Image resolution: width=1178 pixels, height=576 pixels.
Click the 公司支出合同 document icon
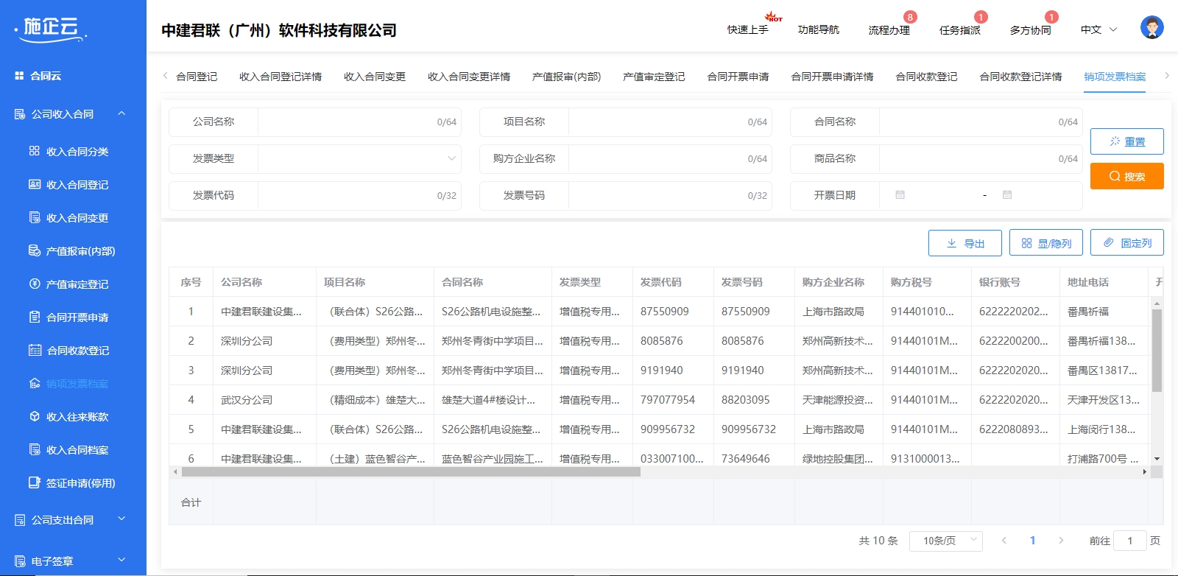click(x=20, y=520)
